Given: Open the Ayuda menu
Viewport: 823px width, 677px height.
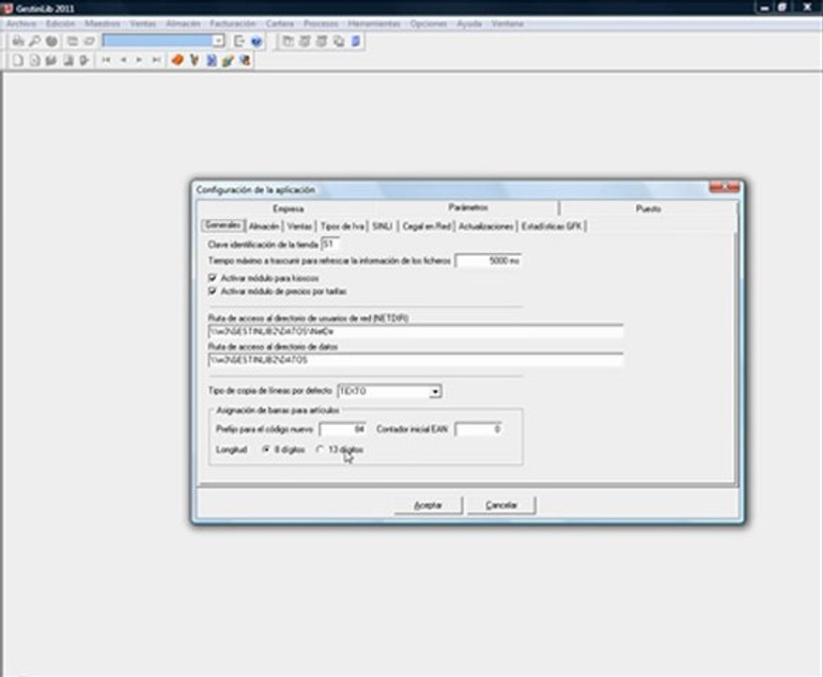Looking at the screenshot, I should (469, 24).
